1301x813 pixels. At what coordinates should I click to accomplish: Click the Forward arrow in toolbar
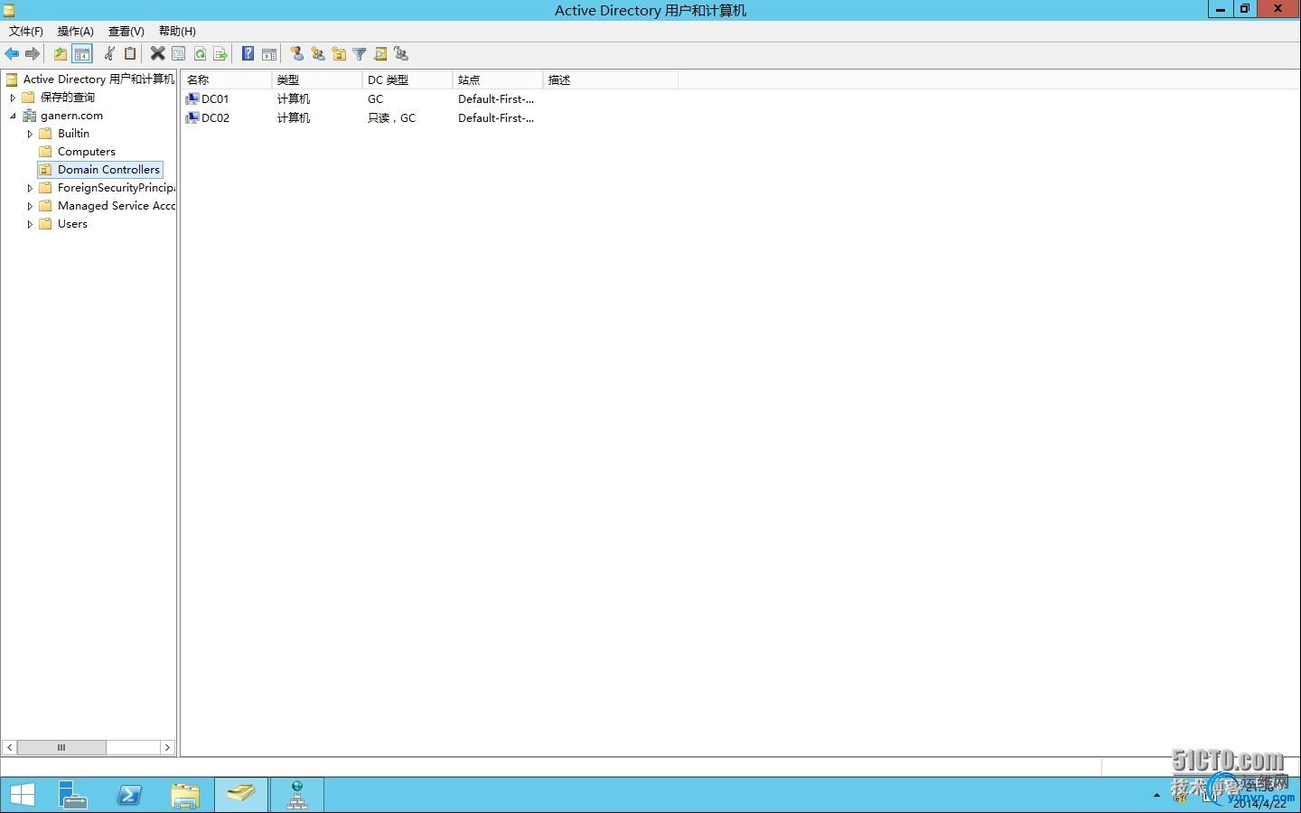pyautogui.click(x=33, y=54)
